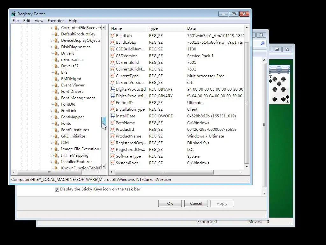Click the CurrentType string icon

(x=112, y=76)
